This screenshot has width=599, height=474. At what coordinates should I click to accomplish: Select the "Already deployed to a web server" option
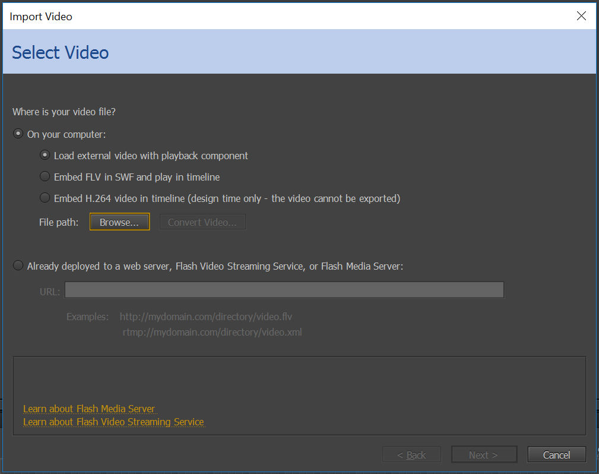pyautogui.click(x=18, y=266)
